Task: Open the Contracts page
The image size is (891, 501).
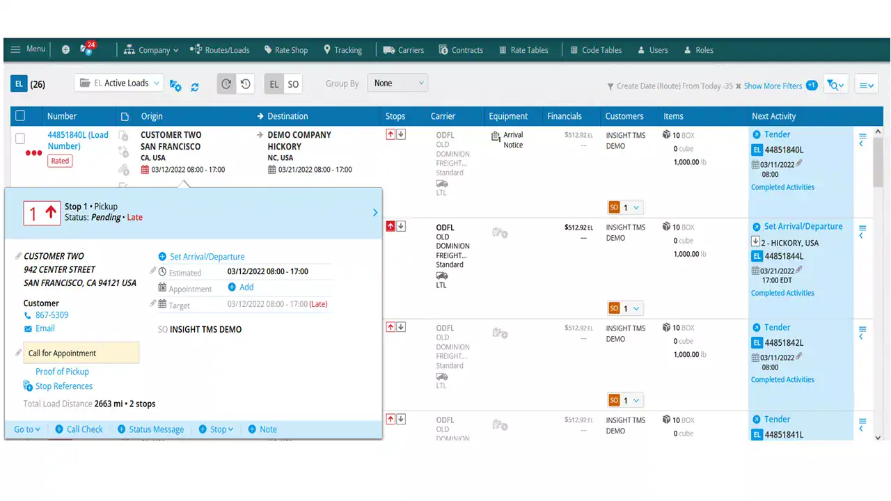Action: tap(461, 50)
